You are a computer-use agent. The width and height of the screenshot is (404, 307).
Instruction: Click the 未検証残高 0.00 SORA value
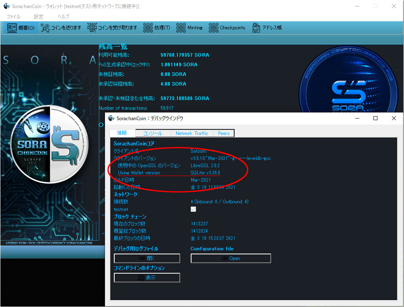173,74
